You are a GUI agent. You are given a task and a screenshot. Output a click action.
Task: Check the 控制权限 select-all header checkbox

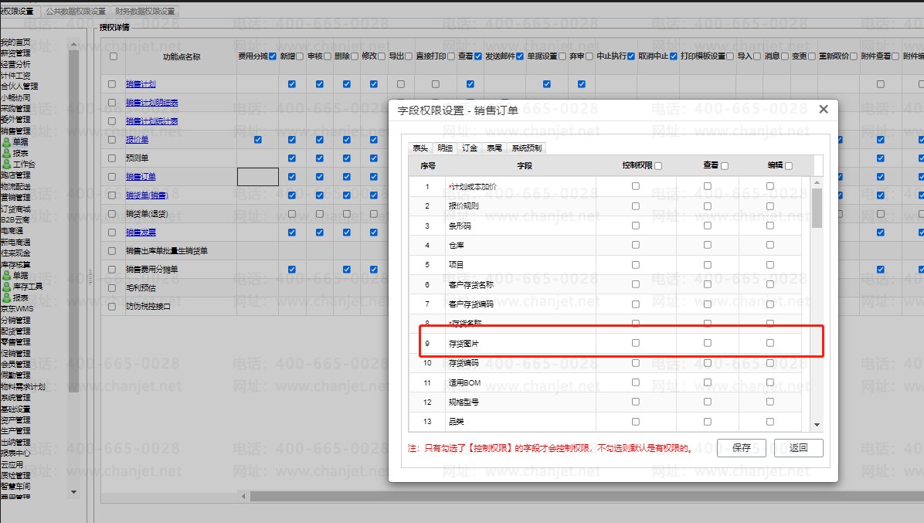tap(658, 166)
